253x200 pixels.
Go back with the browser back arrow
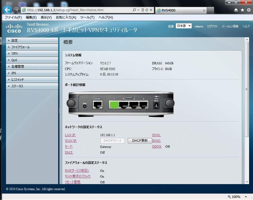[7, 10]
